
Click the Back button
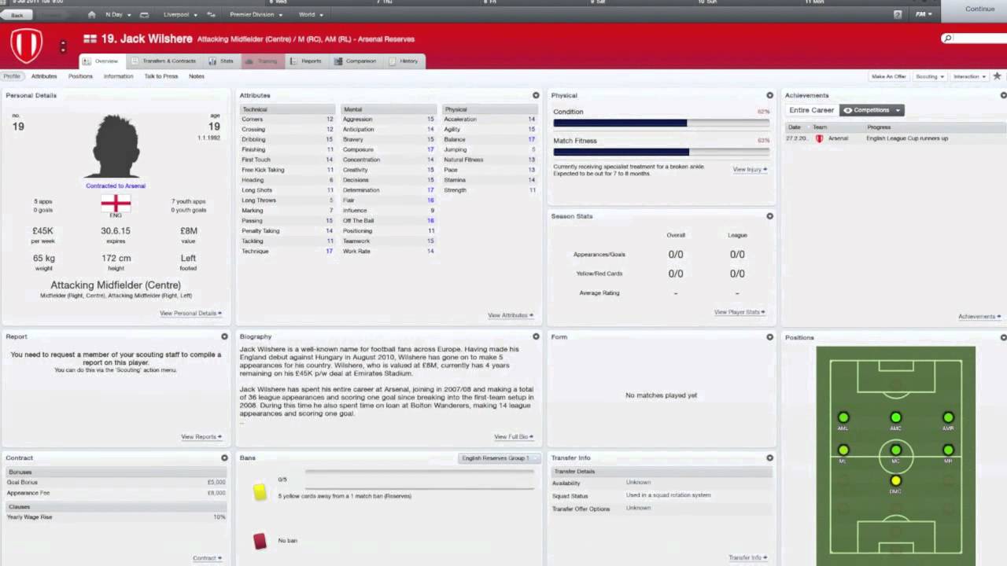pos(17,15)
